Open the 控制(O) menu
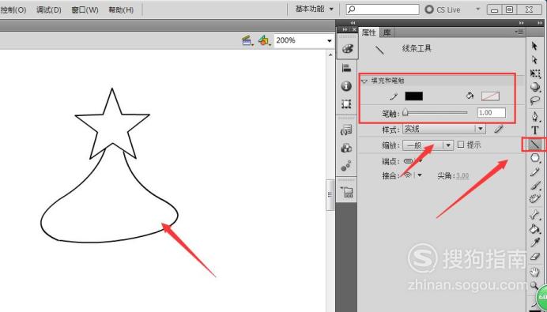Viewport: 547px width, 312px height. coord(13,9)
